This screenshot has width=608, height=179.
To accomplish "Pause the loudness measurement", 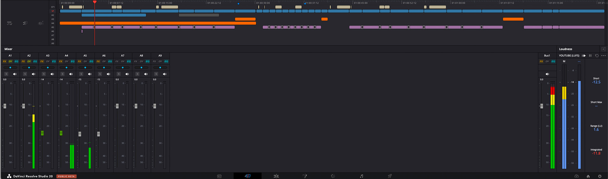I will (x=590, y=55).
